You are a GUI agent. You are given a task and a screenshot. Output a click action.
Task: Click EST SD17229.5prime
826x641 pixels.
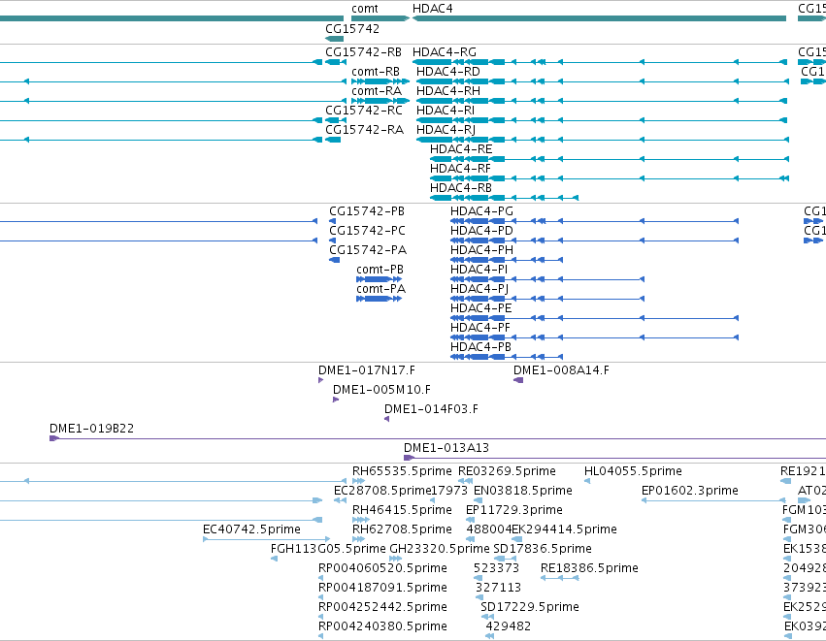pos(529,608)
